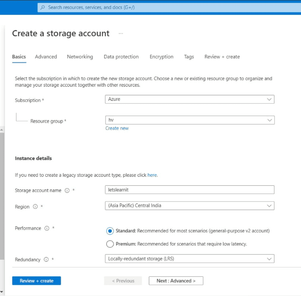Show info icon for Redundancy
This screenshot has height=296, width=301.
click(46, 260)
